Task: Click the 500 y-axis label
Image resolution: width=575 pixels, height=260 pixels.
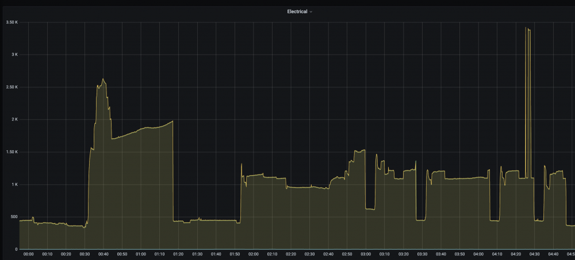Action: [14, 217]
